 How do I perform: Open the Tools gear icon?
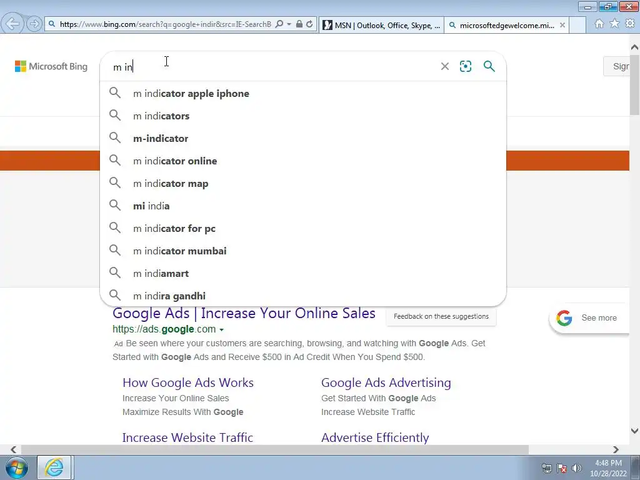point(630,24)
